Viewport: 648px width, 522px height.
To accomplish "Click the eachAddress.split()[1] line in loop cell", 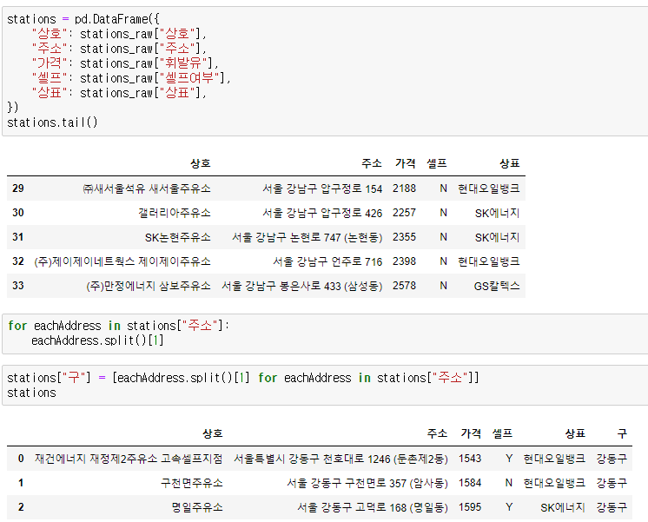I will (97, 340).
